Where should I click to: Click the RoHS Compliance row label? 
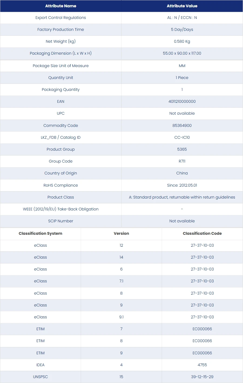click(61, 185)
